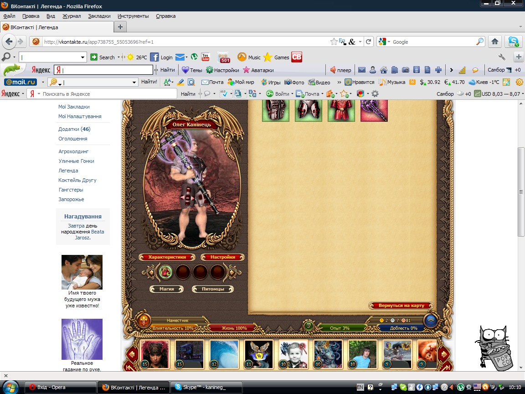Viewport: 525px width, 394px height.
Task: Open Фото in the Mail.ru toolbar
Action: (x=294, y=82)
